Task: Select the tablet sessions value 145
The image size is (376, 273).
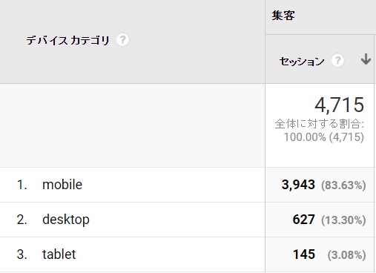Action: tap(304, 254)
